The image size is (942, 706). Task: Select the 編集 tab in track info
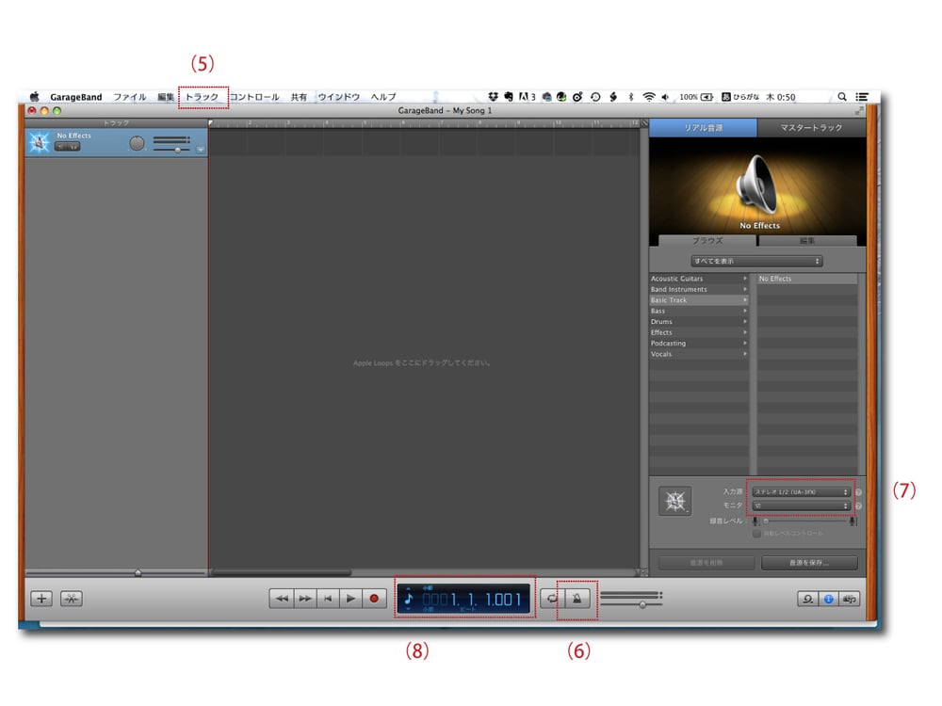(807, 240)
